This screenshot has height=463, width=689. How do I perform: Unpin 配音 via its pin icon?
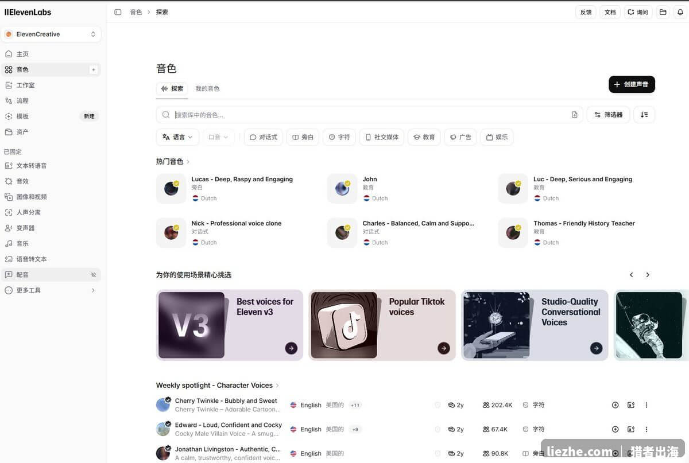click(94, 275)
